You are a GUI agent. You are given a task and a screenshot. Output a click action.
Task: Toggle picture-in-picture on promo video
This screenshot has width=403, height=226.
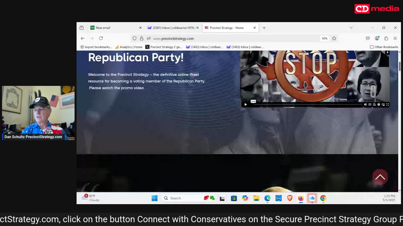coord(383,105)
